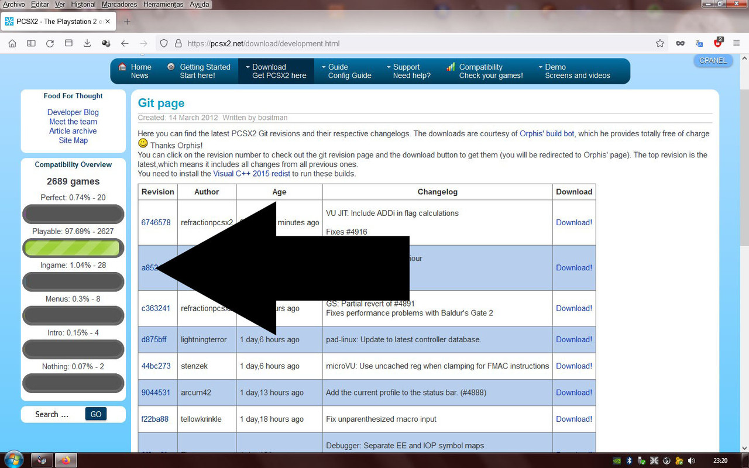The image size is (749, 468).
Task: Open a new tab with plus
Action: (127, 22)
